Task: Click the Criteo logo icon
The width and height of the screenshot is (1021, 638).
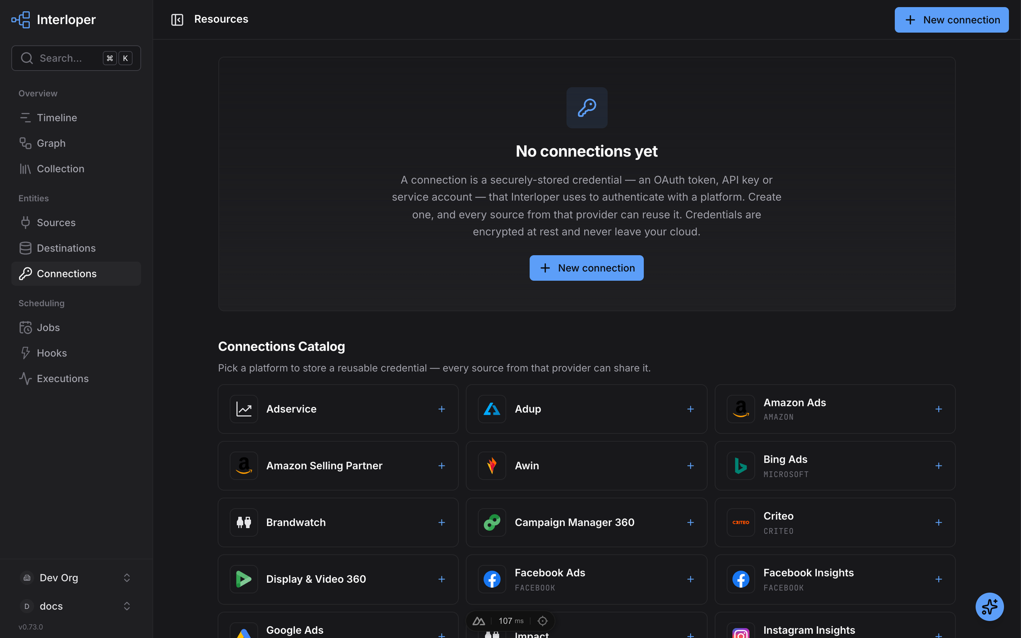Action: pyautogui.click(x=741, y=522)
